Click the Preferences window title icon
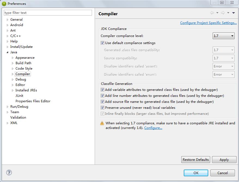This screenshot has width=239, height=182. [x=4, y=4]
